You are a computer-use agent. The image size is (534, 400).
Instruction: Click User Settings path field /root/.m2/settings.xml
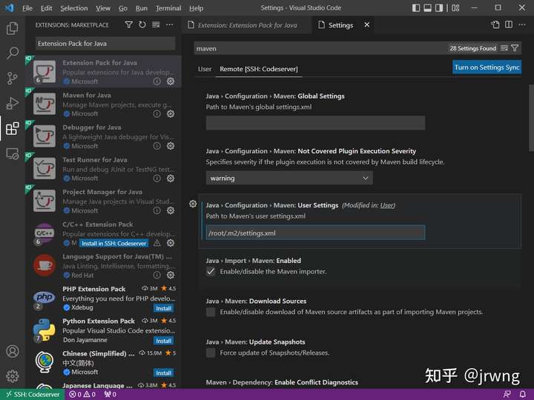point(315,233)
